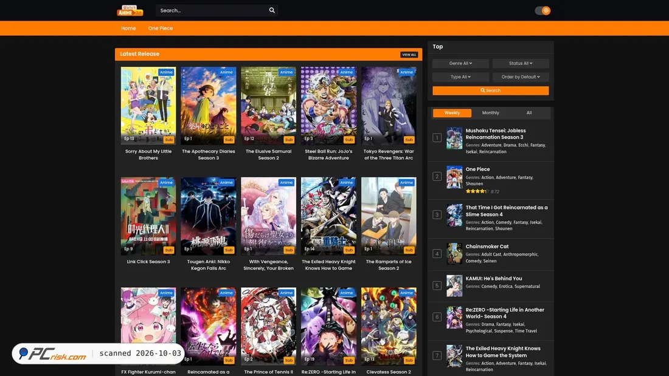Viewport: 669px width, 376px height.
Task: Open The Apothecary Diaries Season 3 poster
Action: point(208,106)
